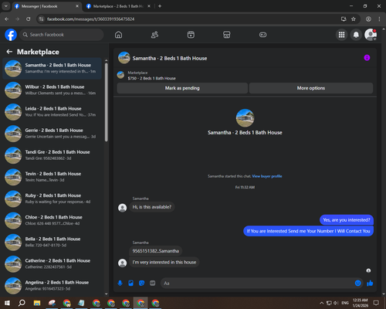Open the notifications bell
The image size is (386, 309).
[x=356, y=35]
